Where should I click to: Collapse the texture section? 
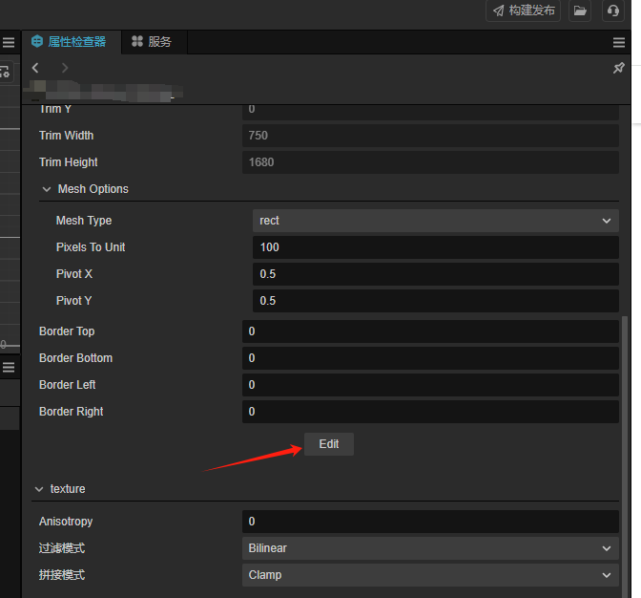(39, 489)
